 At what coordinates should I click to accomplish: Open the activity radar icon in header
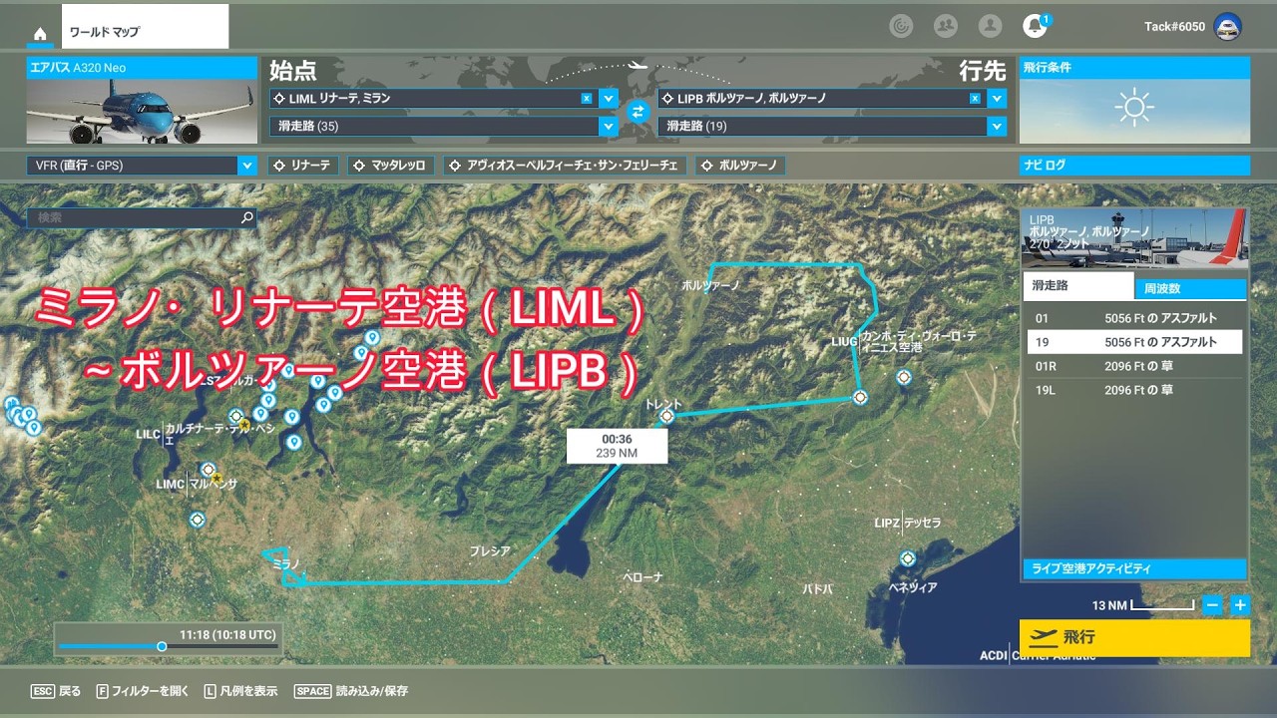[900, 27]
